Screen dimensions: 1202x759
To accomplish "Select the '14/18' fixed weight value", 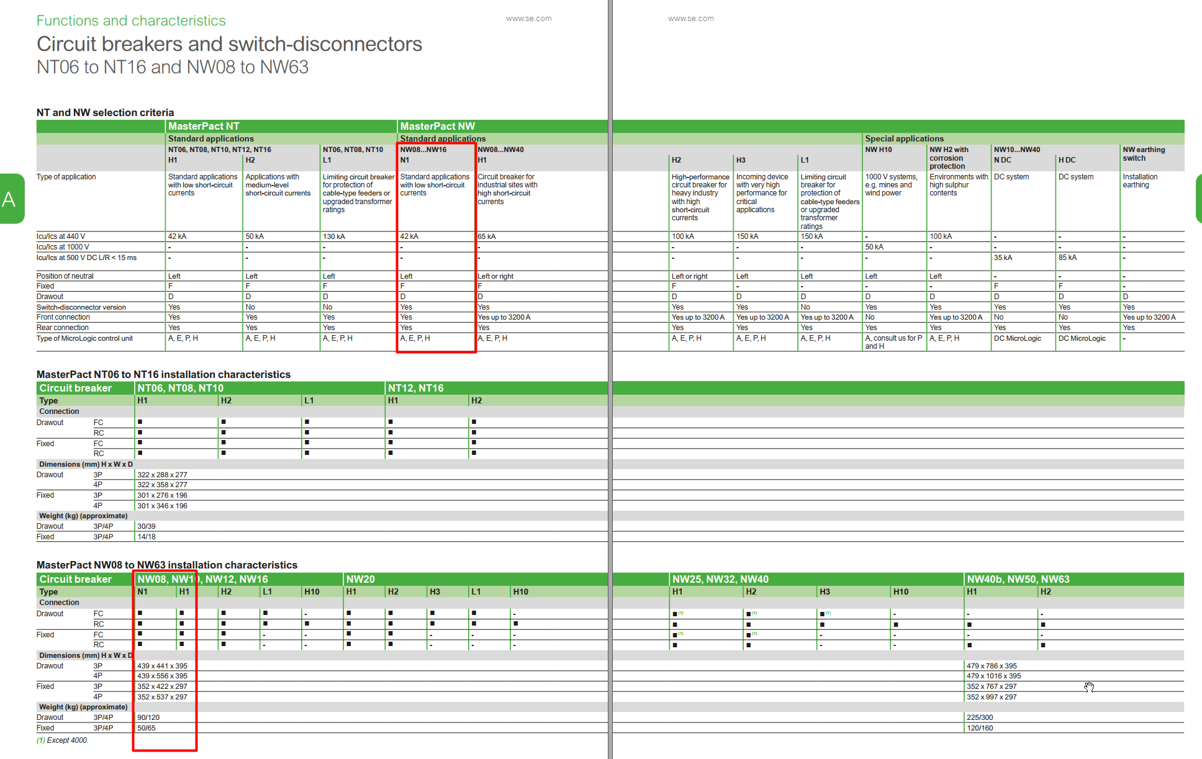I will pyautogui.click(x=147, y=537).
